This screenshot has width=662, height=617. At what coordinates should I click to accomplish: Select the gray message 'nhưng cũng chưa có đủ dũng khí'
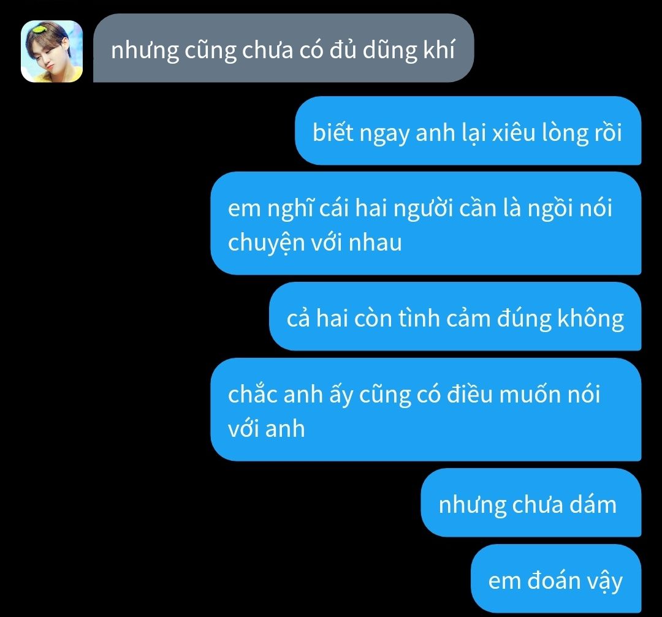pyautogui.click(x=283, y=48)
